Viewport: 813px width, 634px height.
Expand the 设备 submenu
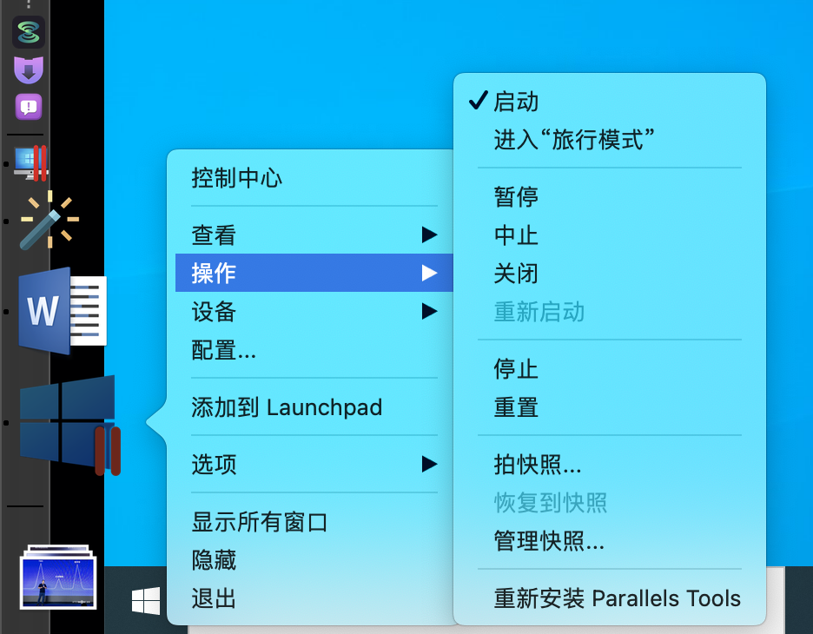314,312
